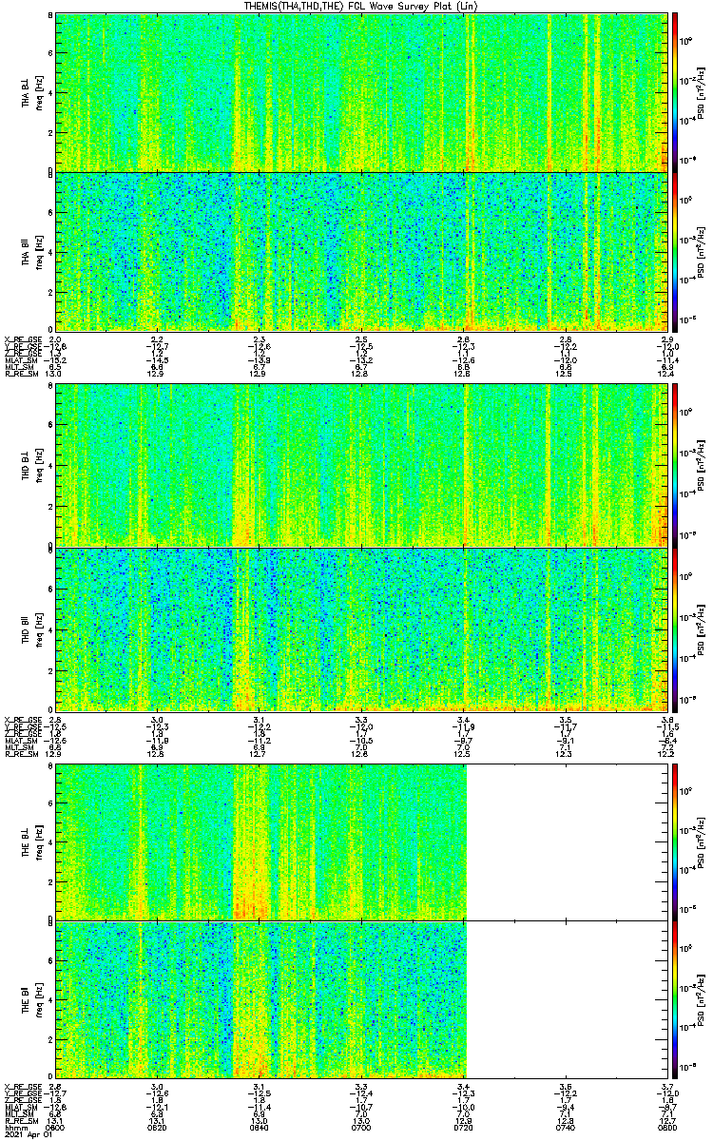Click the THD B∥ spectrogram panel
Image resolution: width=713 pixels, height=1141 pixels.
point(359,629)
